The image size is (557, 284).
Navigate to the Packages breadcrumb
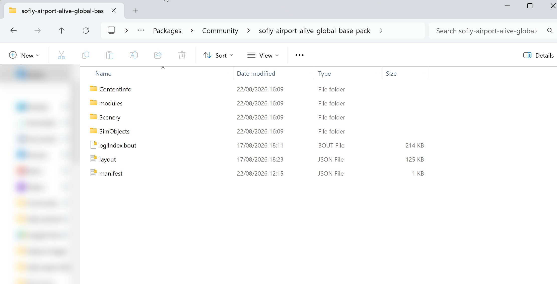tap(167, 31)
